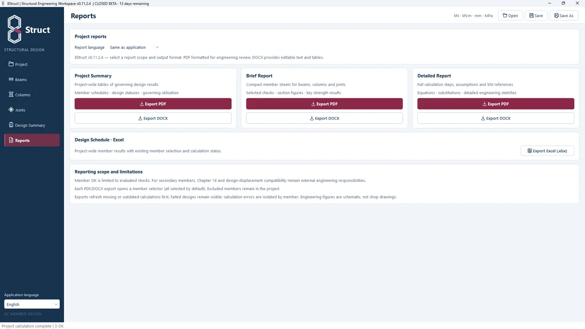Viewport: 585px width, 329px height.
Task: Click the Save button
Action: coord(536,16)
